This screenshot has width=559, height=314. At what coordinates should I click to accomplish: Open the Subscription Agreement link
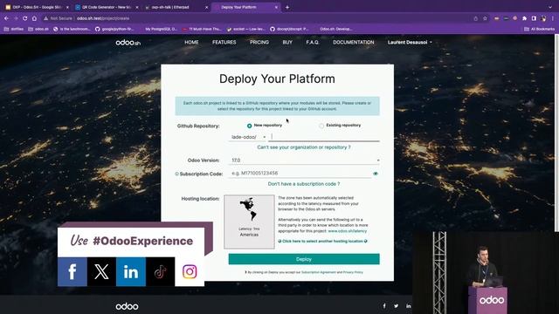319,272
